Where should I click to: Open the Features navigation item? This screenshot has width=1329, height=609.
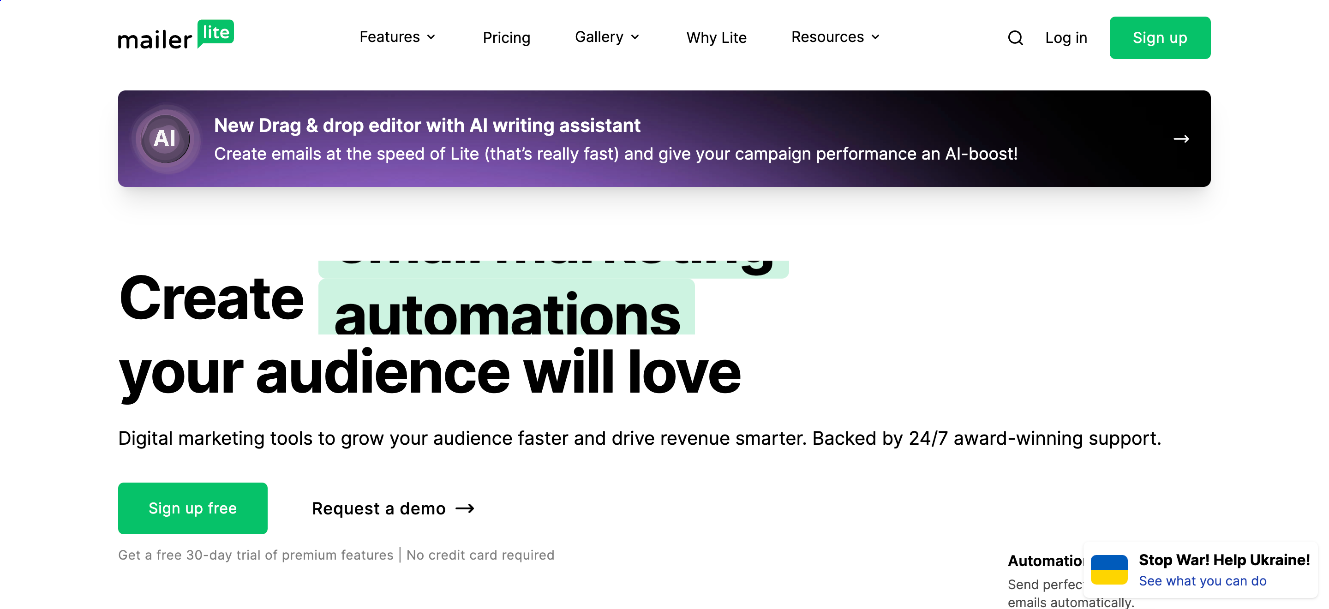coord(397,37)
